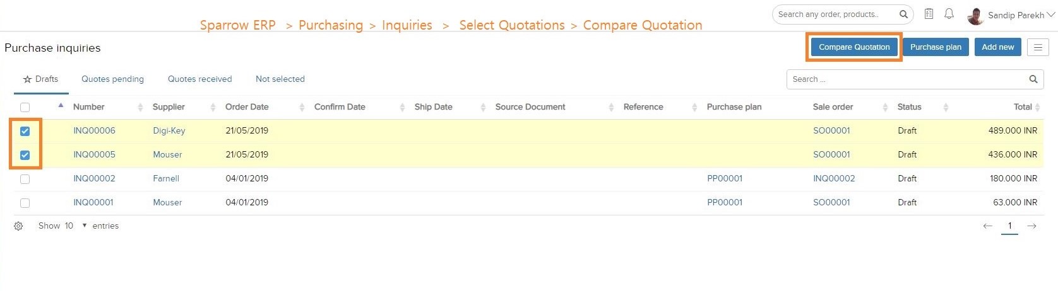Open PP00001 link in the INQ00001 row
The width and height of the screenshot is (1058, 291).
coord(725,203)
